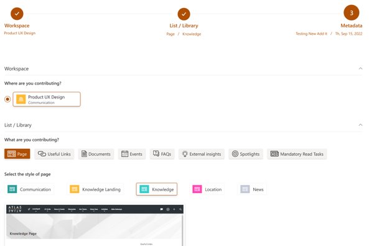Viewport: 369px width, 246px height.
Task: Click 'Where are you contributing?' label
Action: coord(33,83)
